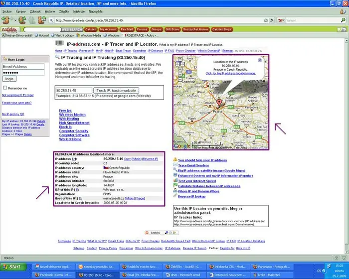Open the Nápověda menu
This screenshot has width=349, height=279.
click(x=96, y=11)
